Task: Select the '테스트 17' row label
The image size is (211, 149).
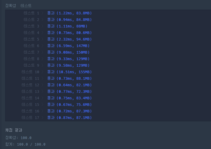Action: click(30, 118)
